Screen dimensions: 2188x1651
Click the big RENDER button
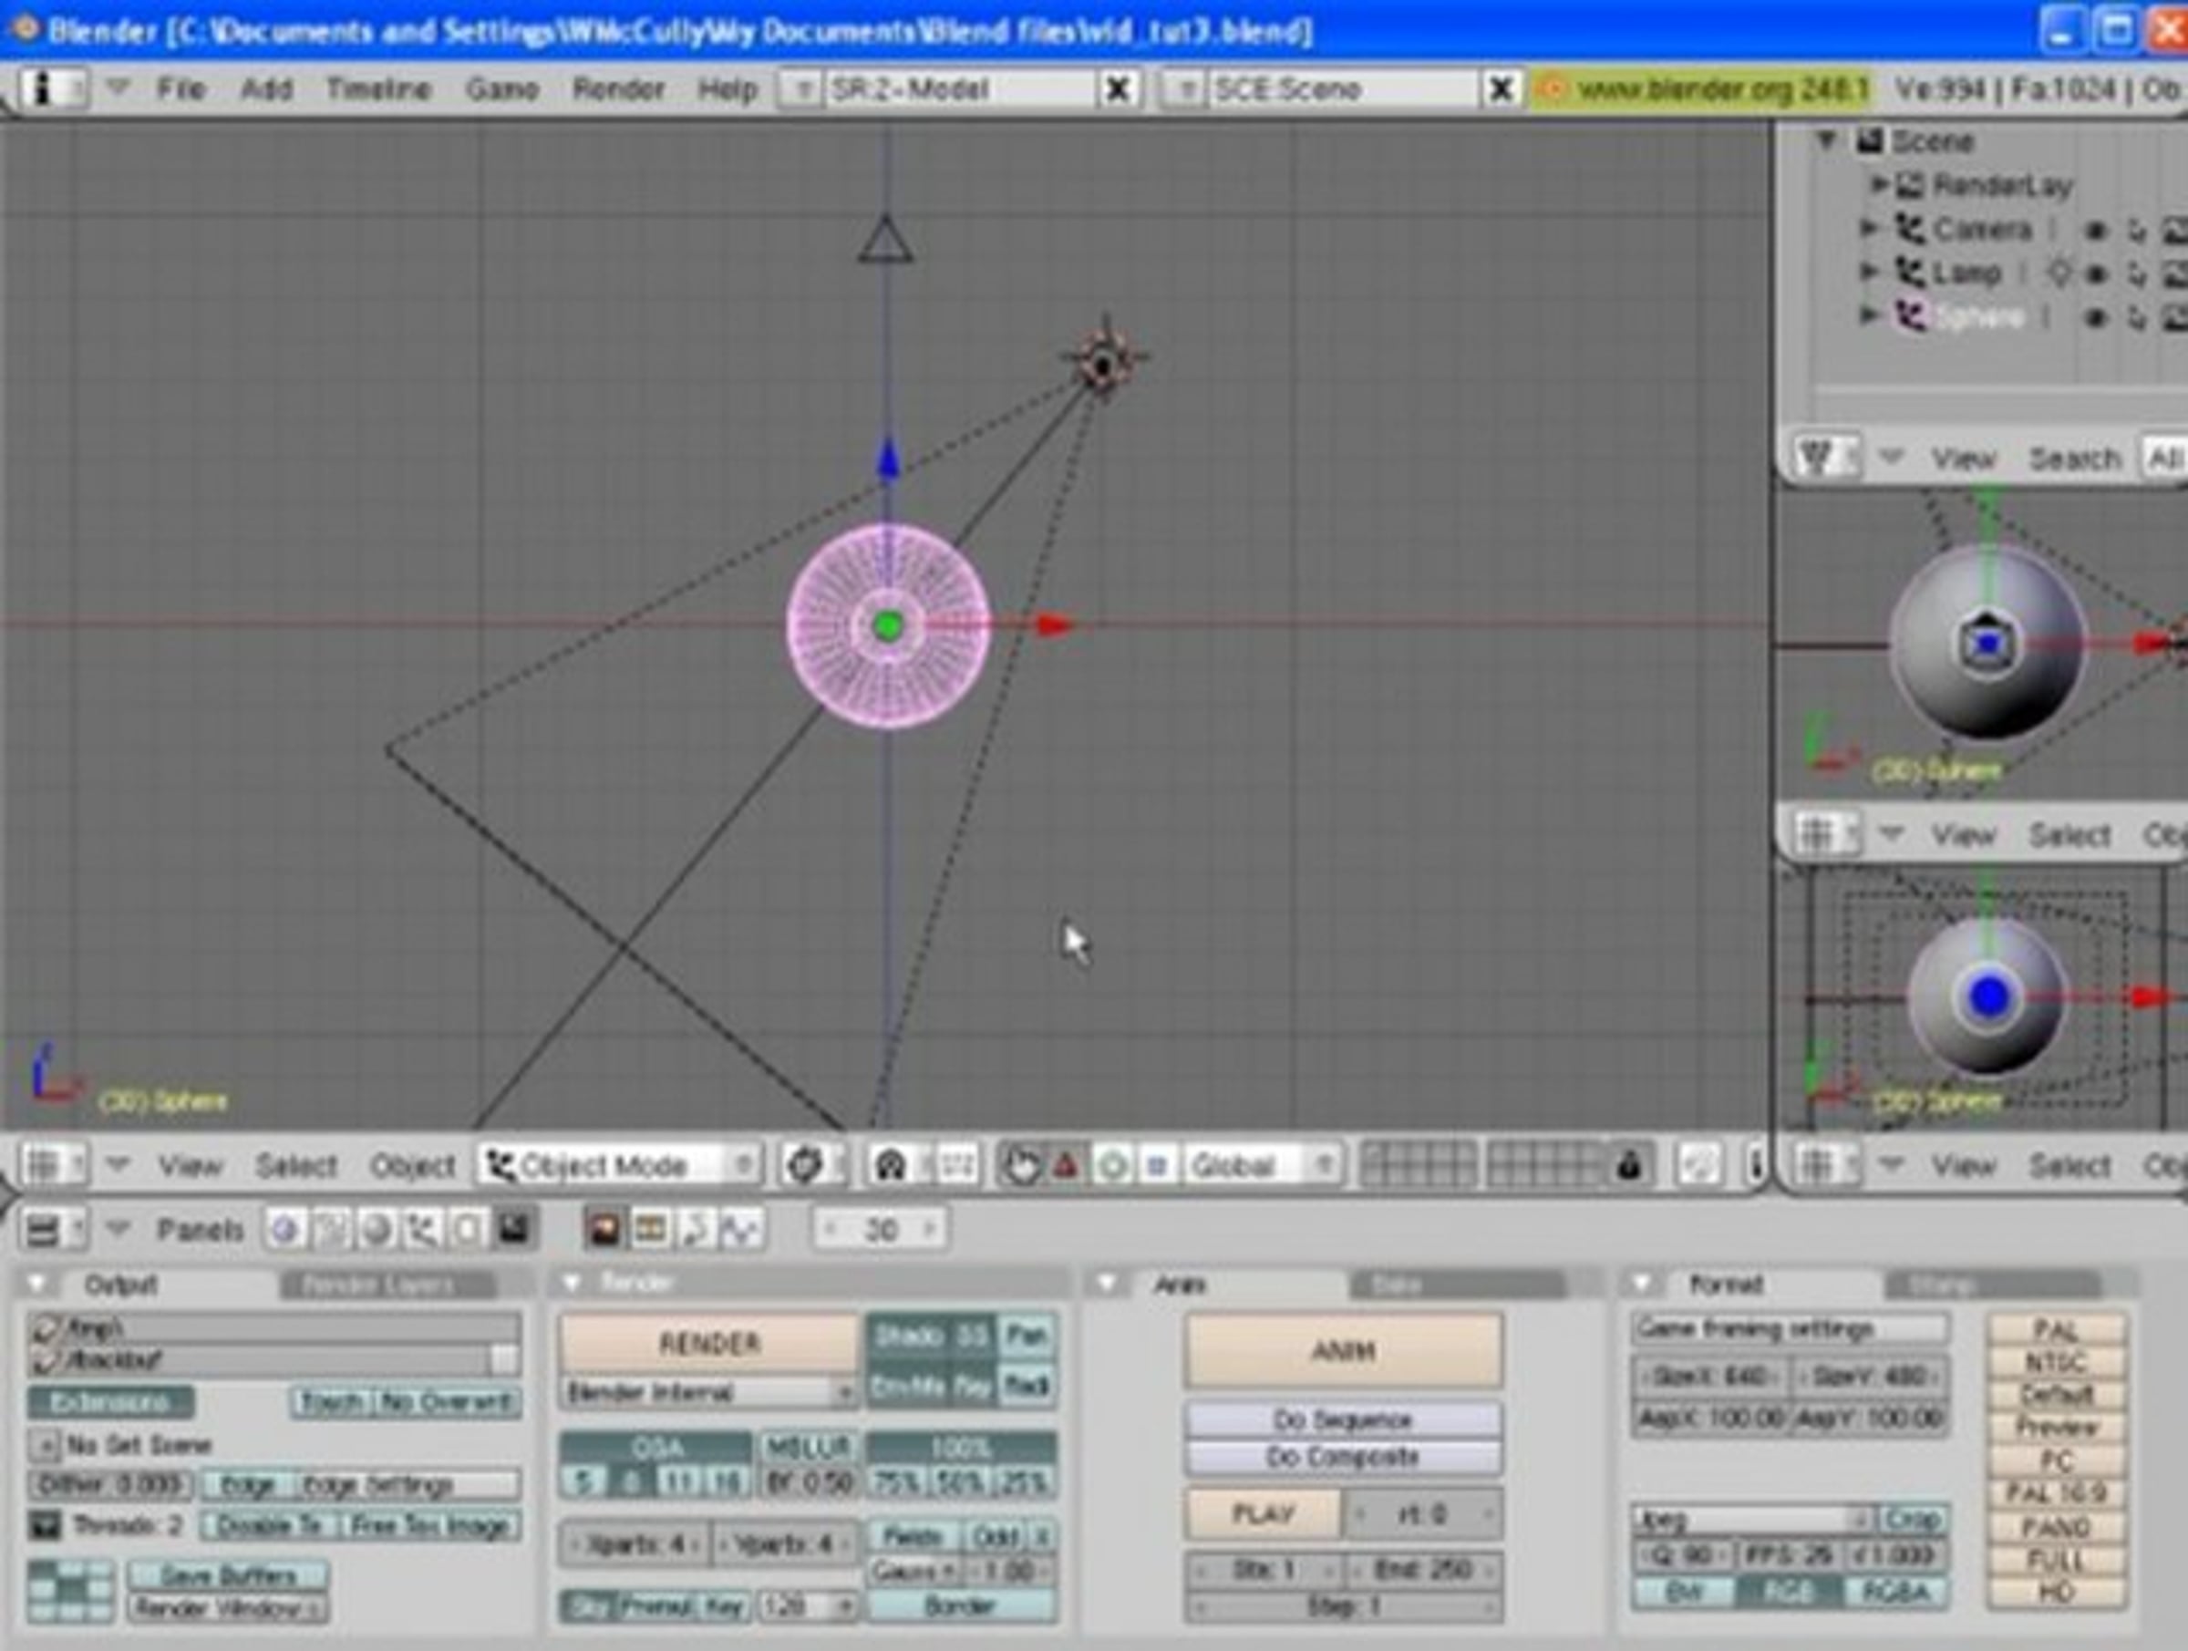(x=709, y=1344)
